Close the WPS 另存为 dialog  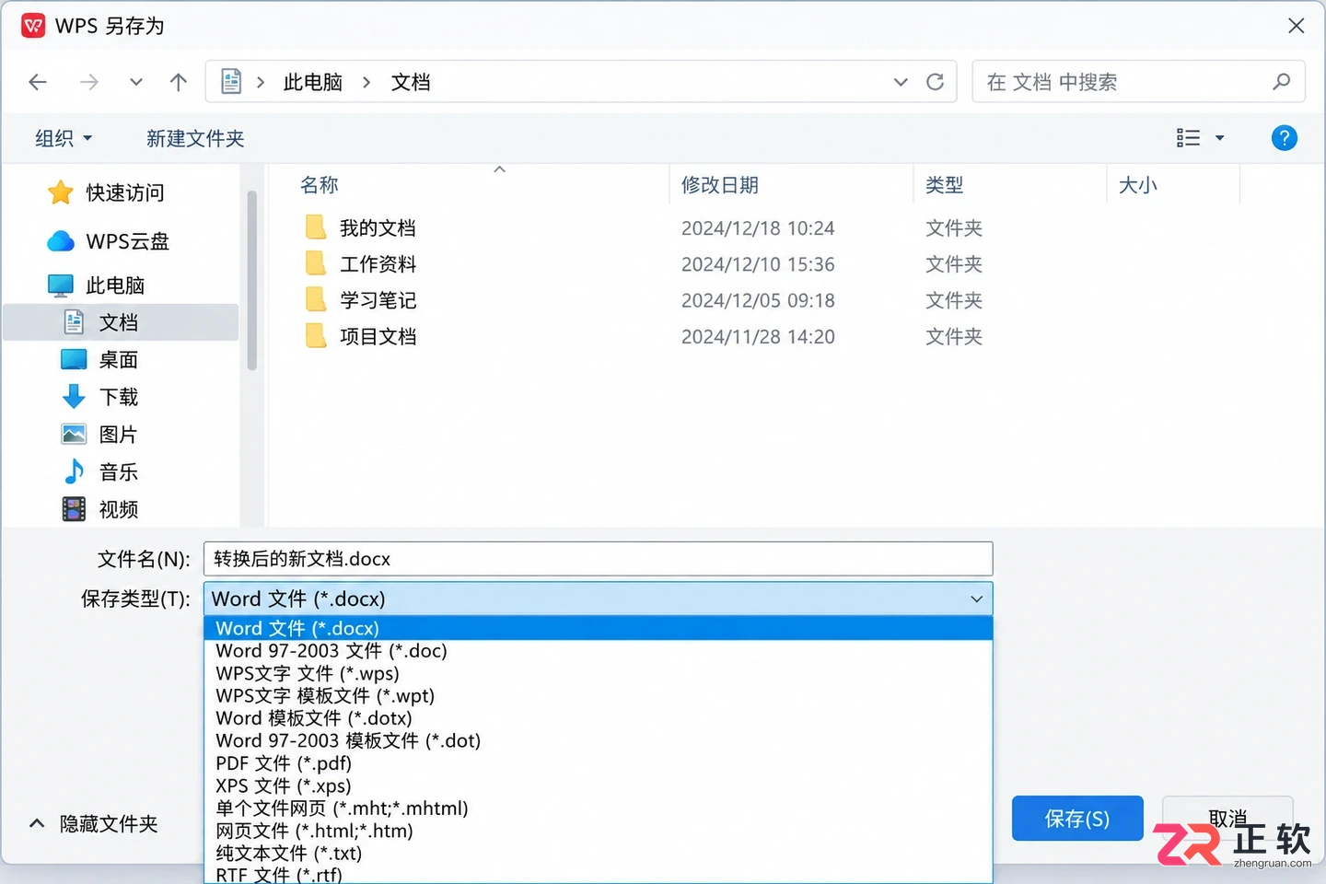[1297, 26]
